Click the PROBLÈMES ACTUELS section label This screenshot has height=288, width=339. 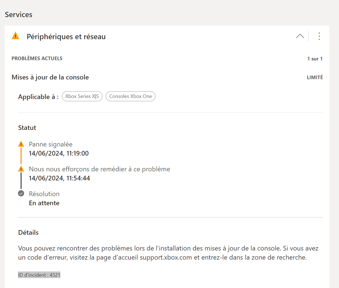pos(37,58)
